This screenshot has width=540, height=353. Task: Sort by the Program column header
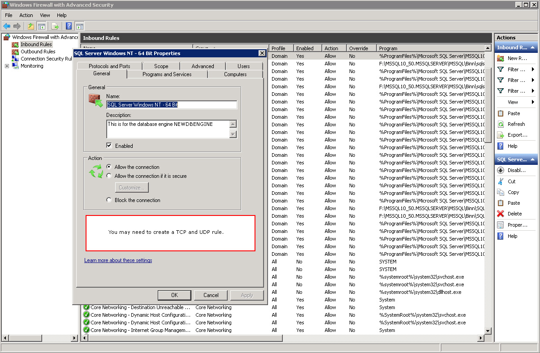click(430, 48)
